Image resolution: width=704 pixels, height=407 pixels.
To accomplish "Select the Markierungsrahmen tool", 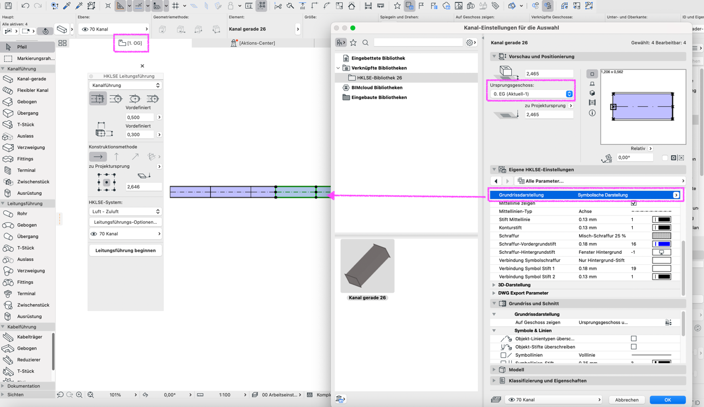I will tap(27, 59).
